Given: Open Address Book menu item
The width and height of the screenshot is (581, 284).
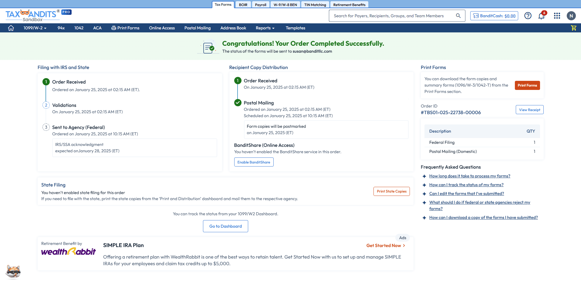Looking at the screenshot, I should click(x=233, y=28).
